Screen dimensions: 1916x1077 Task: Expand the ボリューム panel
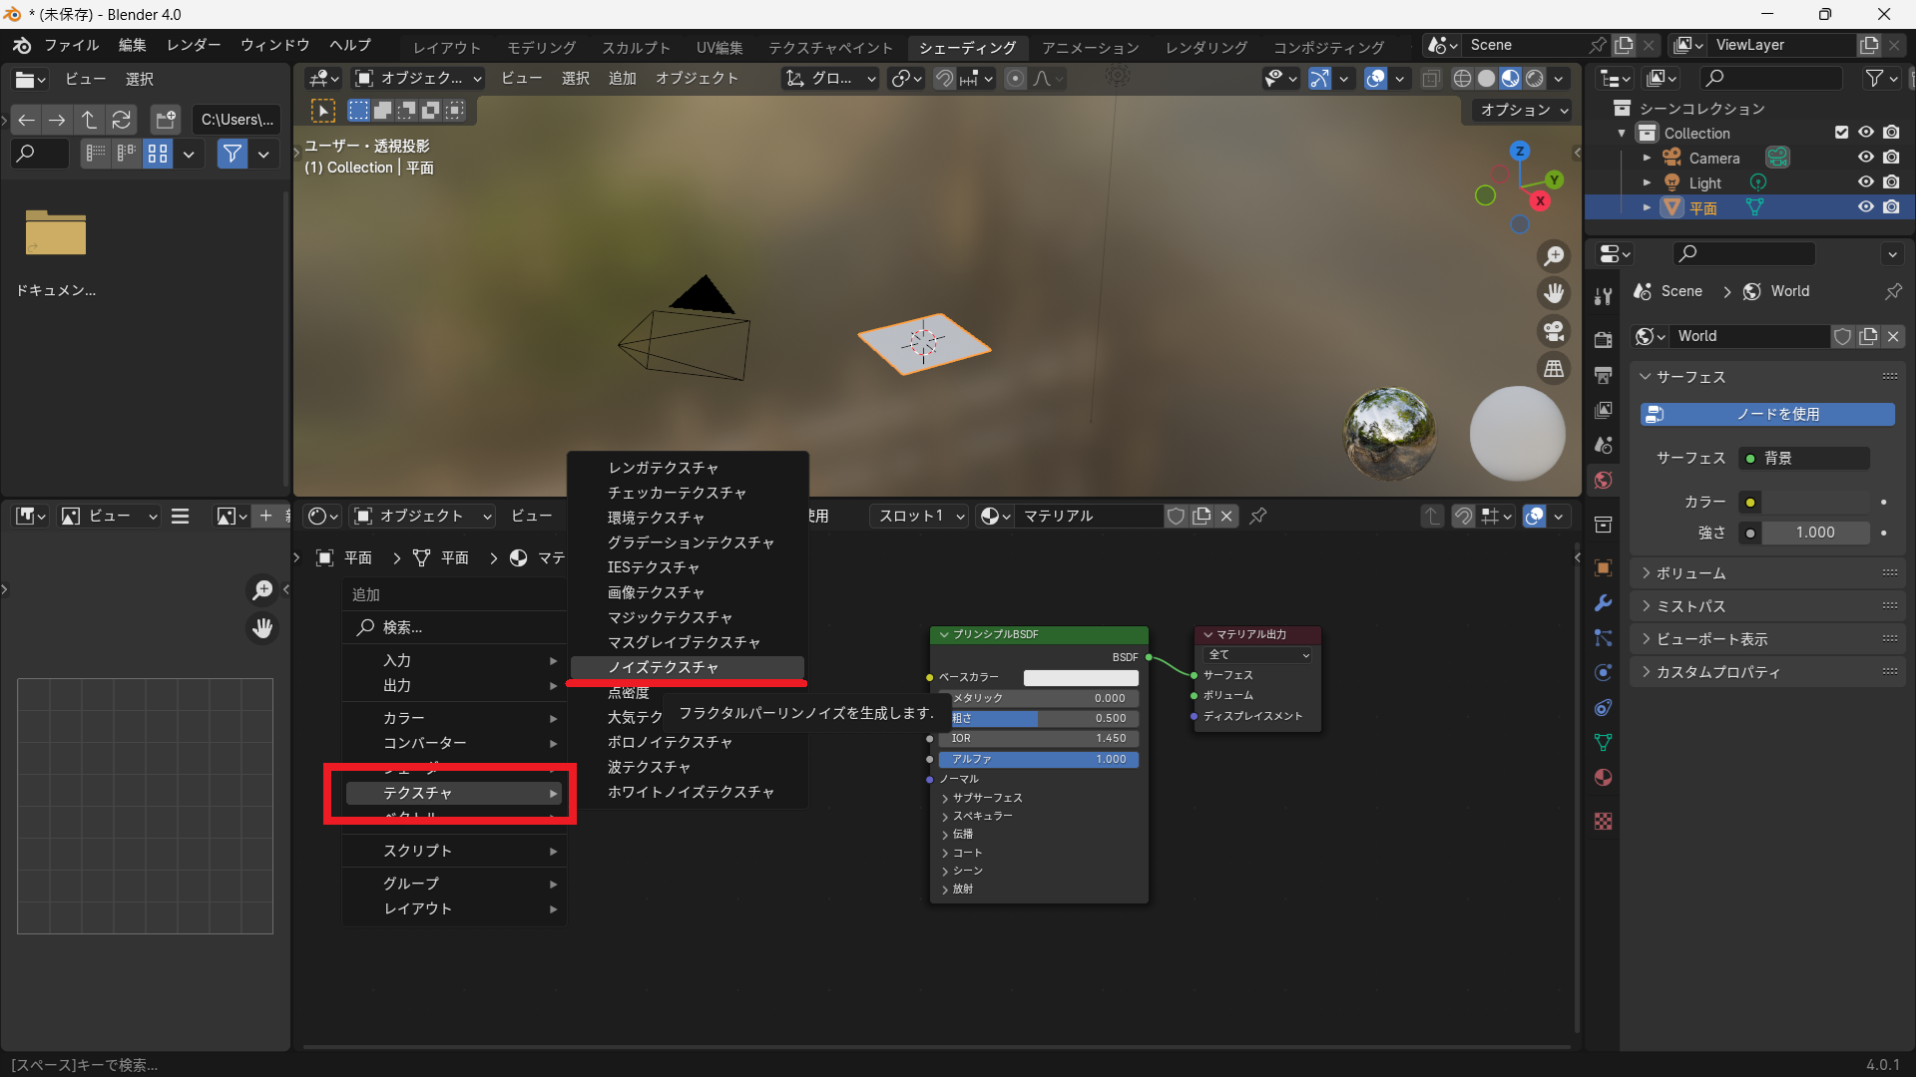click(1690, 573)
